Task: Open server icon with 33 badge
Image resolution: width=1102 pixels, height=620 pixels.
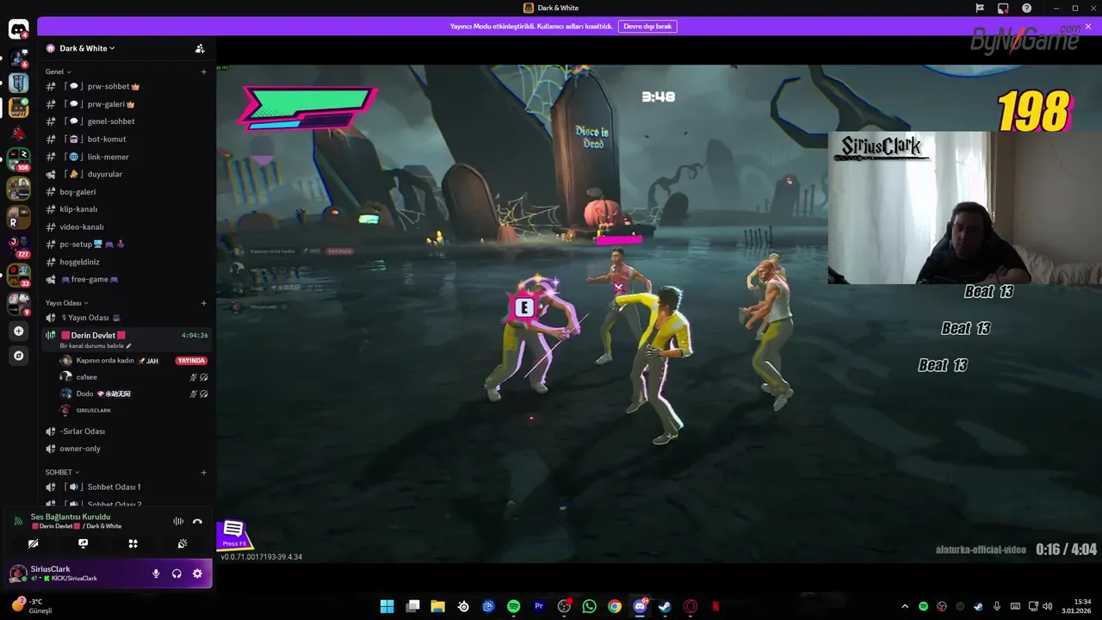Action: coord(18,276)
